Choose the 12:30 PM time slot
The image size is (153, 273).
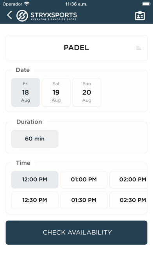click(x=35, y=200)
